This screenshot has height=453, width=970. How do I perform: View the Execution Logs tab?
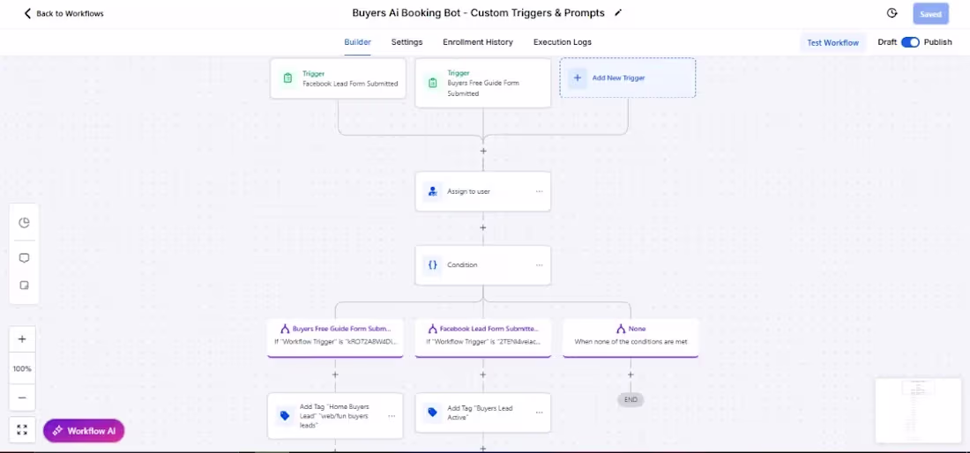point(563,42)
